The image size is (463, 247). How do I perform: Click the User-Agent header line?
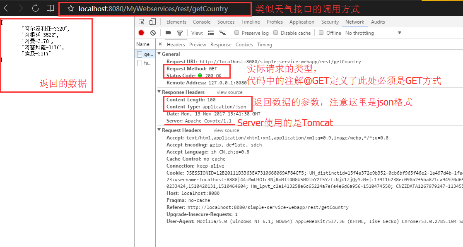click(x=314, y=221)
